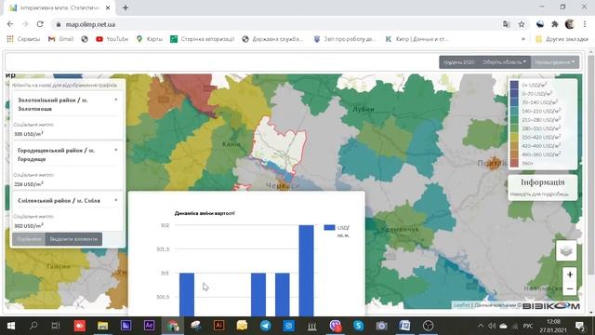The width and height of the screenshot is (595, 335).
Task: Click the red 560+ legend swatch
Action: pyautogui.click(x=514, y=163)
